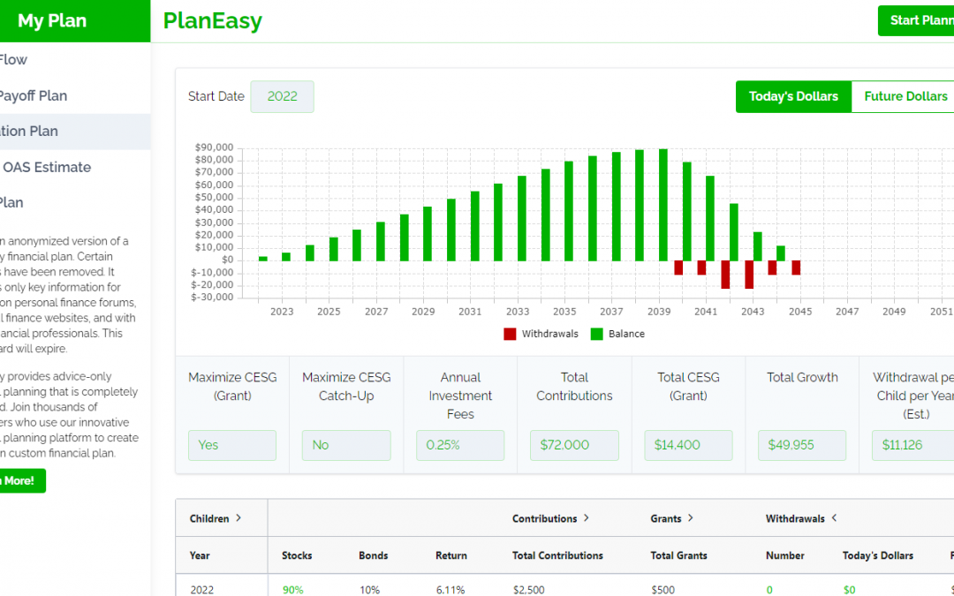Click the Maximize CESG Catch-Up label
This screenshot has width=954, height=596.
click(x=346, y=386)
